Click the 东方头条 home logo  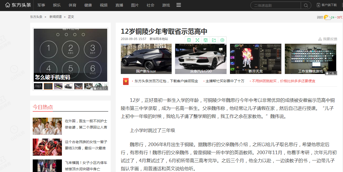click(18, 5)
